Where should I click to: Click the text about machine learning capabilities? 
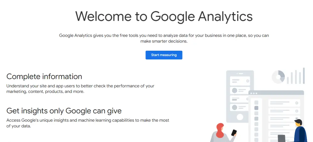pyautogui.click(x=88, y=123)
